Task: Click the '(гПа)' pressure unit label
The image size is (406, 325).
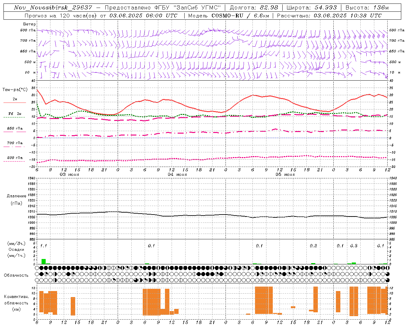Action: point(16,203)
